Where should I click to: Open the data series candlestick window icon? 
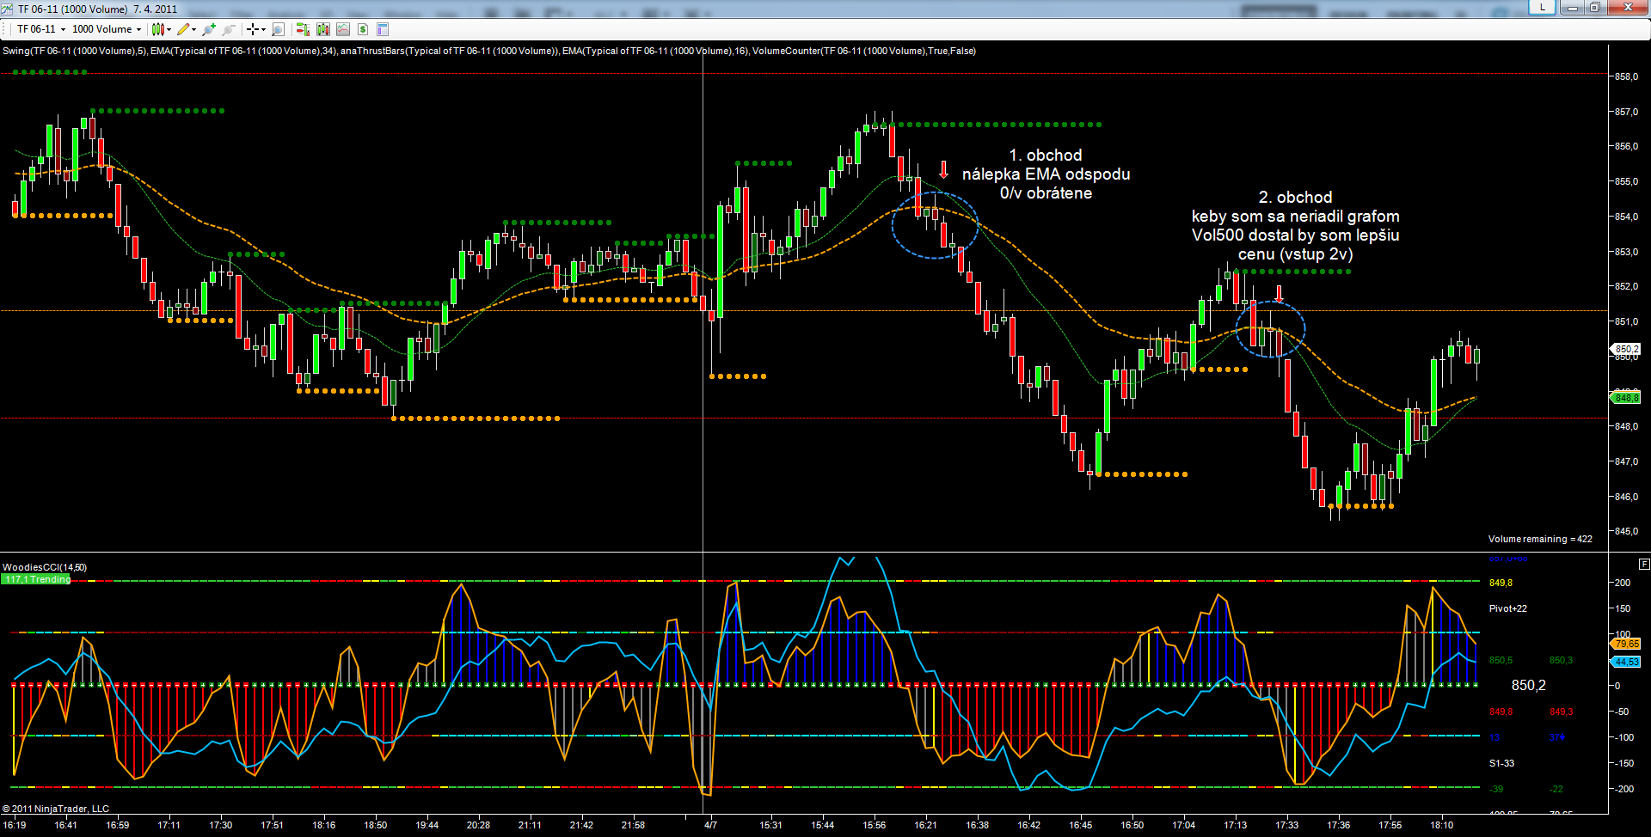(323, 29)
